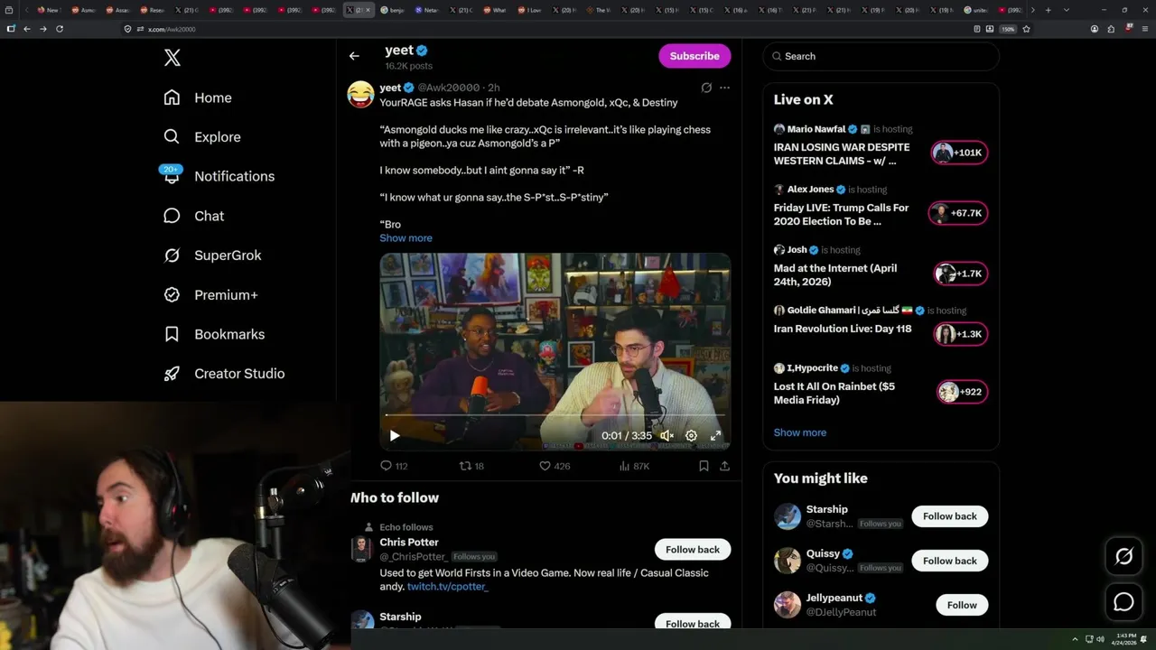Open the Premium+ page

[x=210, y=295]
